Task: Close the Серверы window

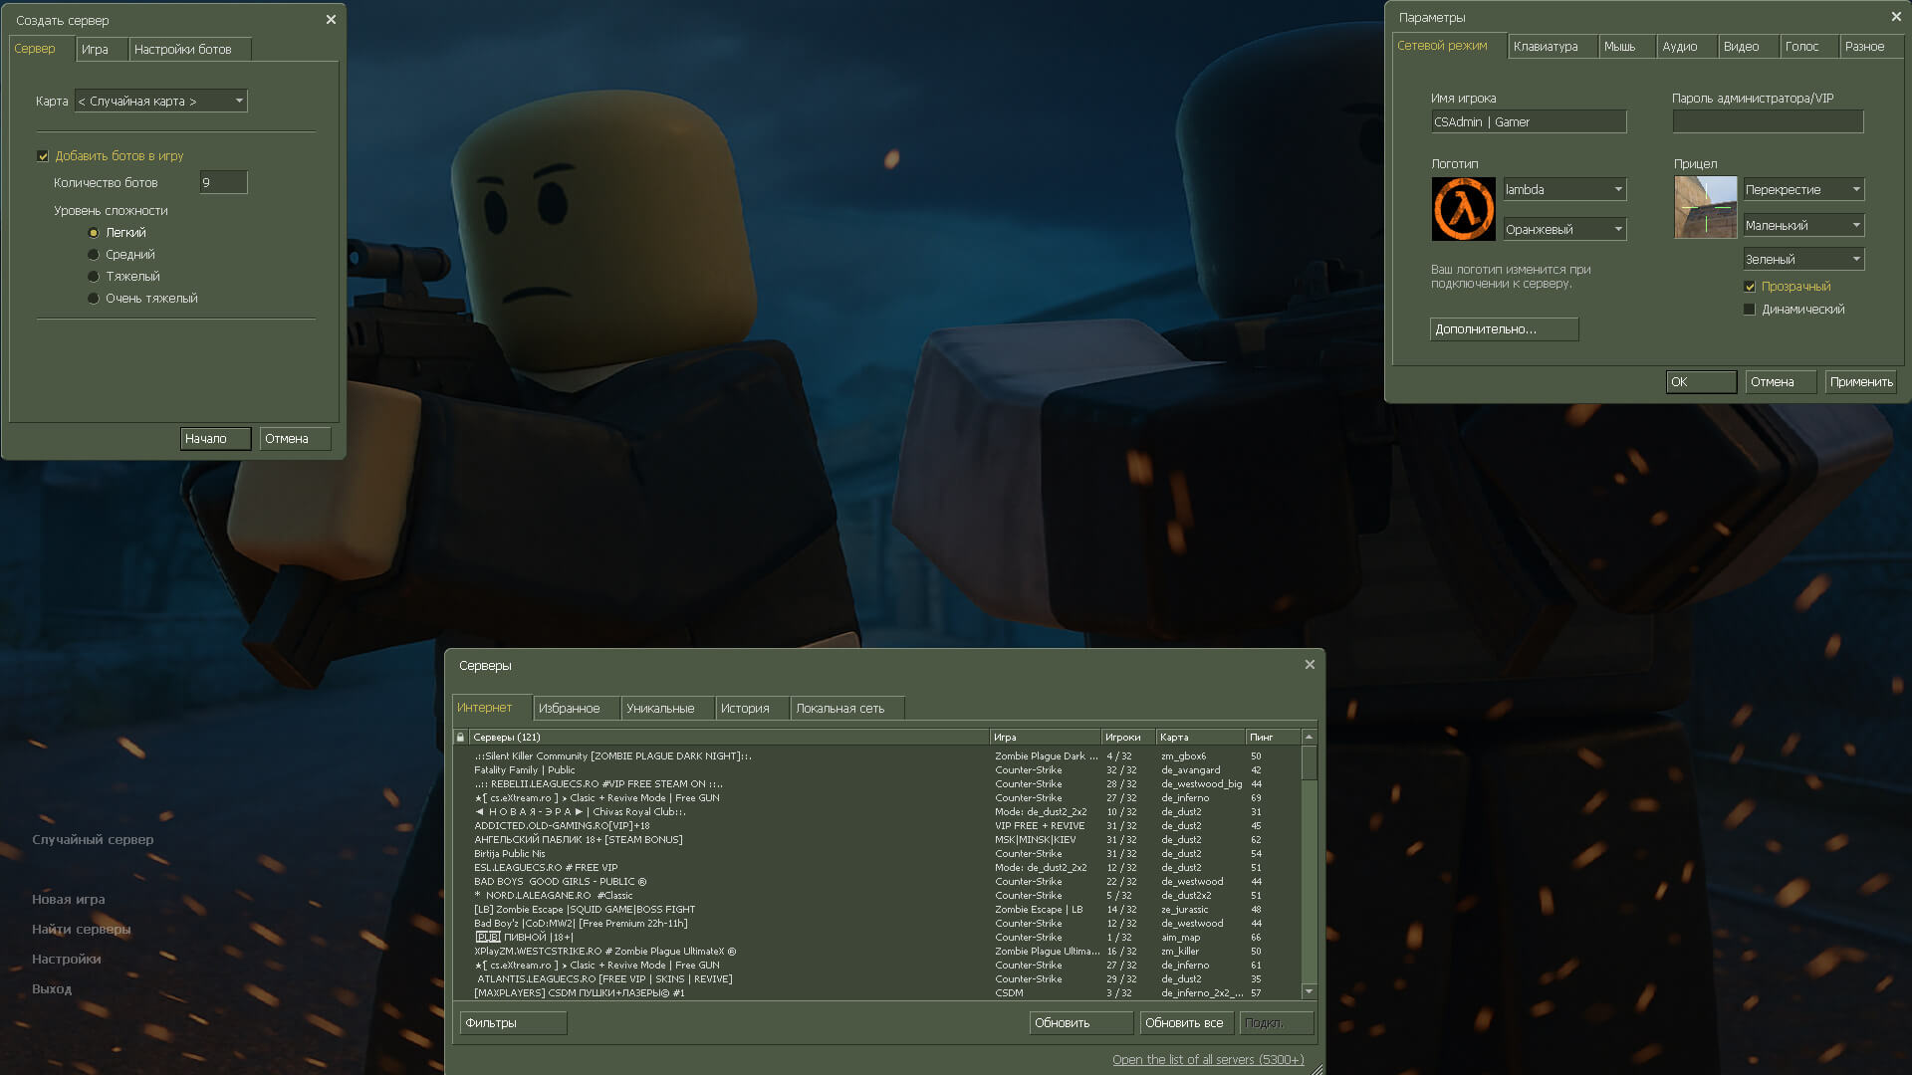Action: click(x=1310, y=665)
